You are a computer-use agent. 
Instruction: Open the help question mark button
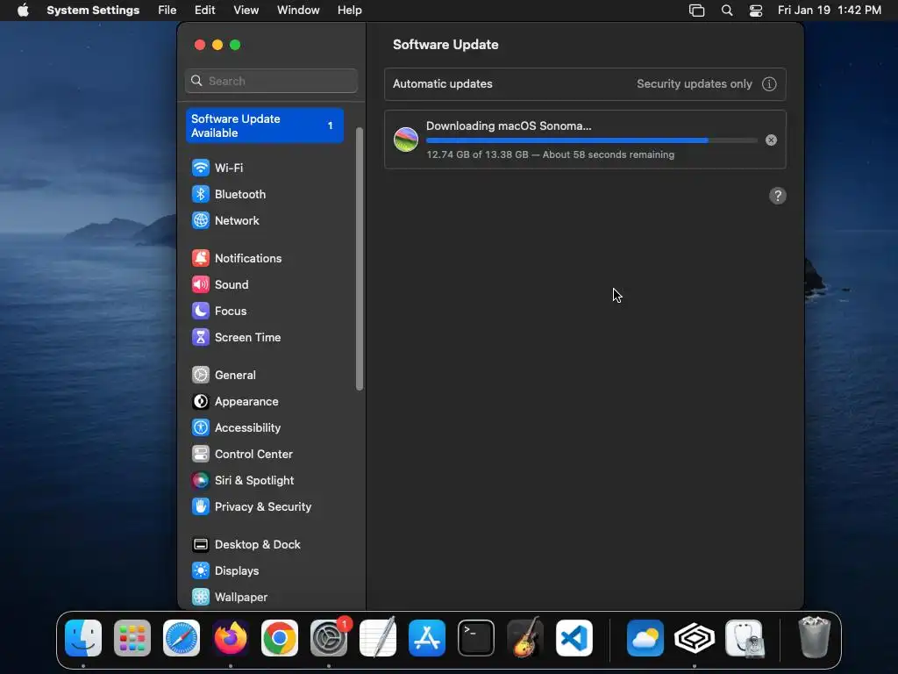pyautogui.click(x=777, y=196)
